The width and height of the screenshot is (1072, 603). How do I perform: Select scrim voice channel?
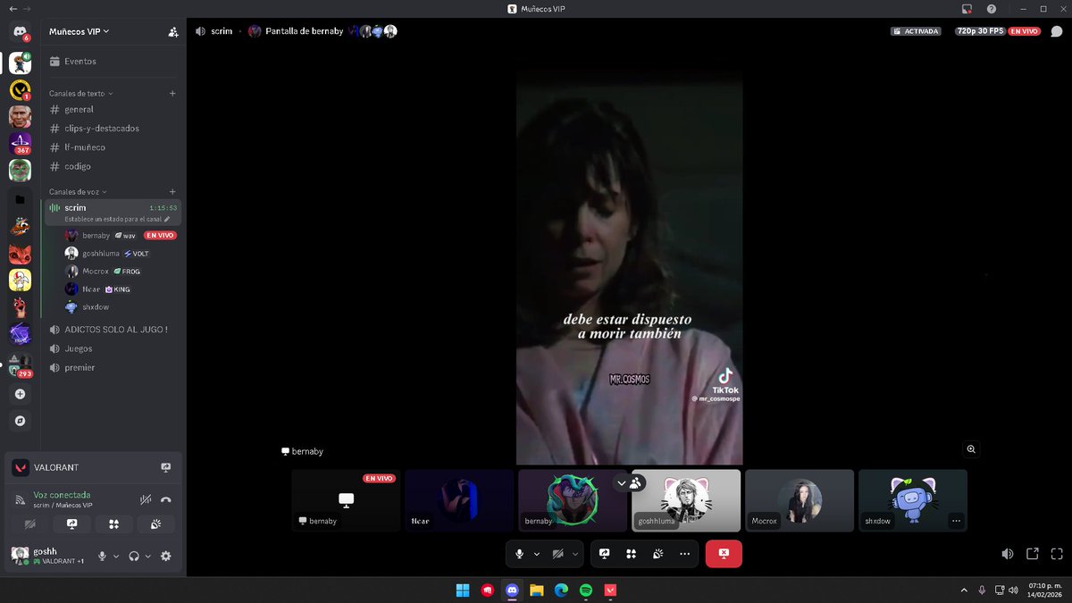(x=113, y=212)
